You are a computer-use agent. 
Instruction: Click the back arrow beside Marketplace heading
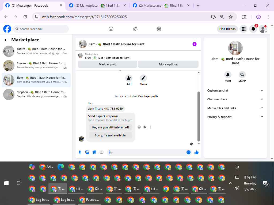pyautogui.click(x=6, y=40)
